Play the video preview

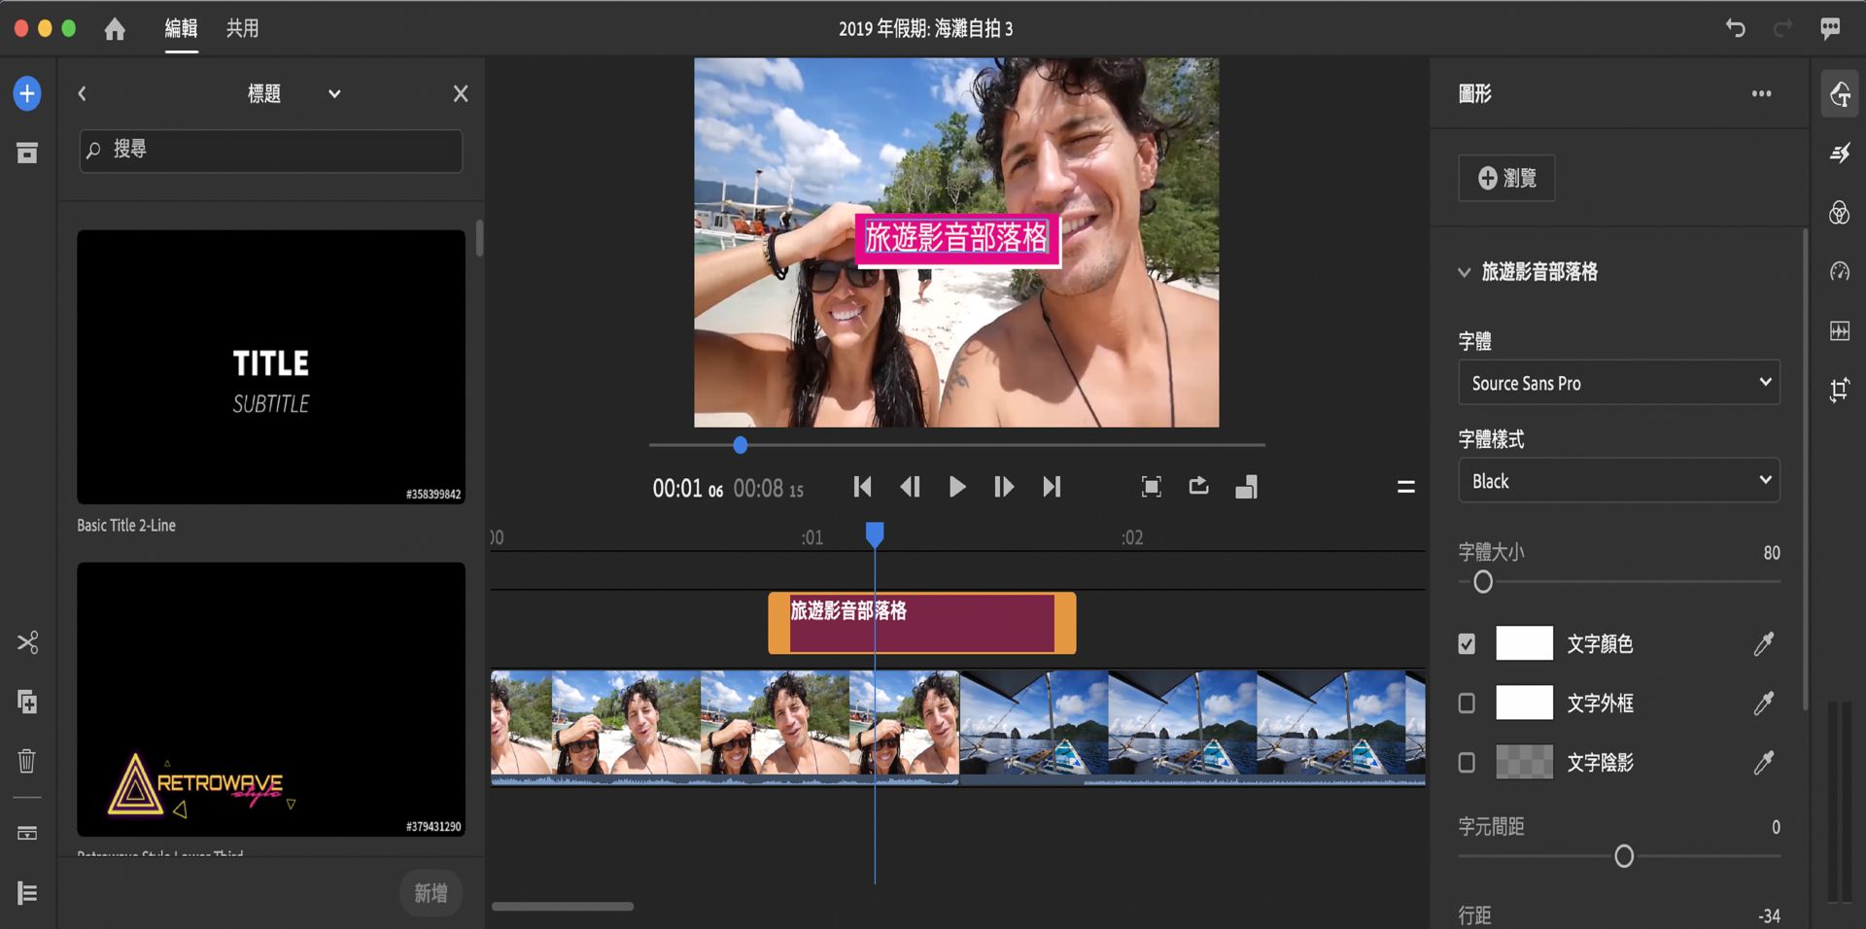[957, 487]
